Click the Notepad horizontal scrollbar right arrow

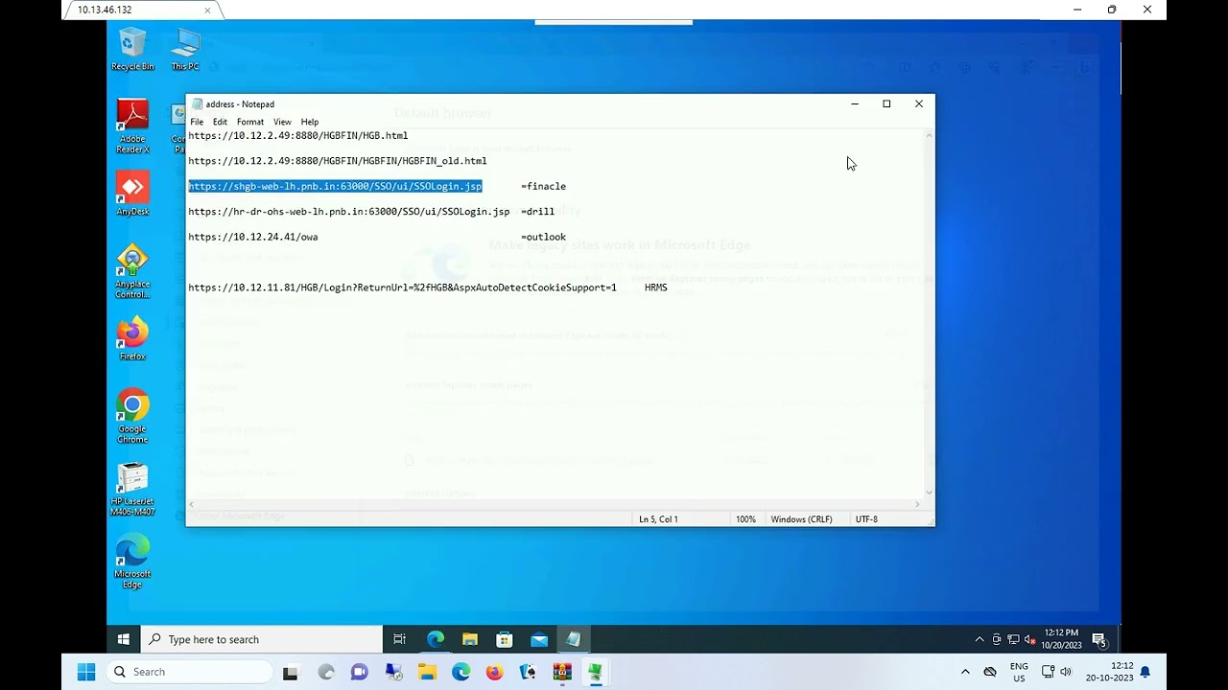916,504
